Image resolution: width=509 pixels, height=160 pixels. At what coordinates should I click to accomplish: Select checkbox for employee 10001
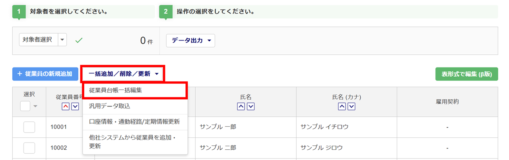(x=29, y=127)
